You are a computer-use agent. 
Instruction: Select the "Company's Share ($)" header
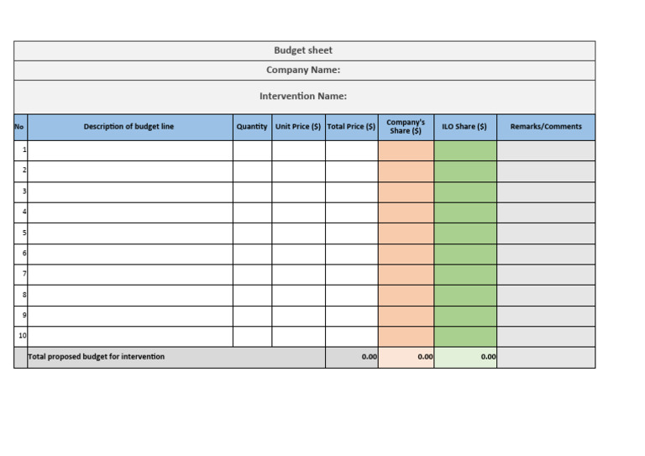[x=406, y=127]
